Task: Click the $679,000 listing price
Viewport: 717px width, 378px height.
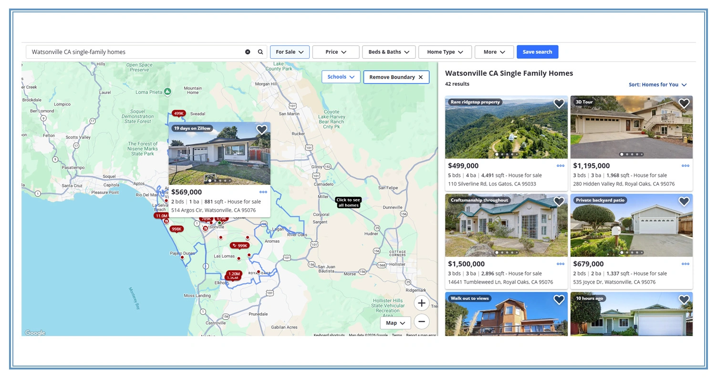Action: coord(589,264)
